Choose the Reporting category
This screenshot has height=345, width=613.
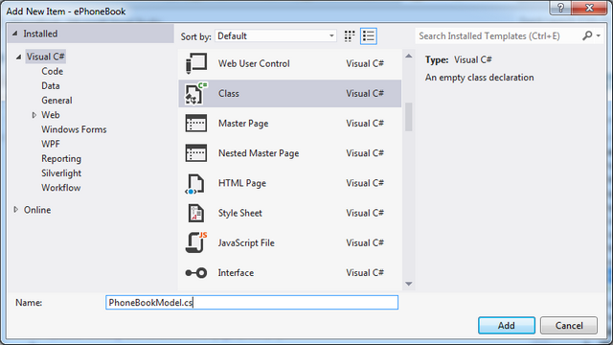tap(61, 158)
